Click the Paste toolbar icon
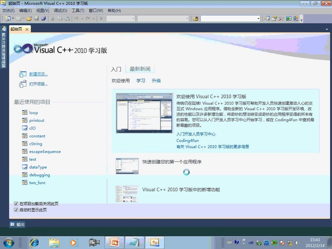 [x=67, y=19]
